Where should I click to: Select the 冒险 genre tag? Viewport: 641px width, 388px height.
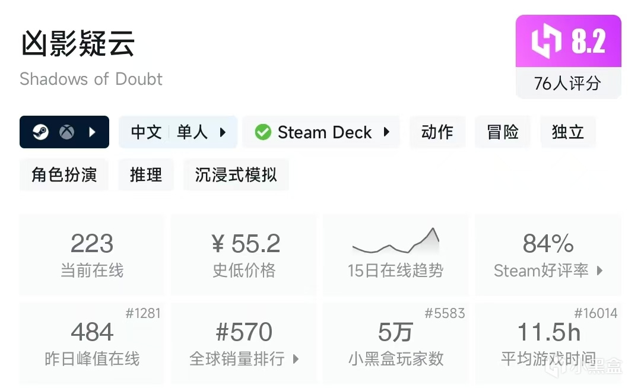[x=503, y=132]
